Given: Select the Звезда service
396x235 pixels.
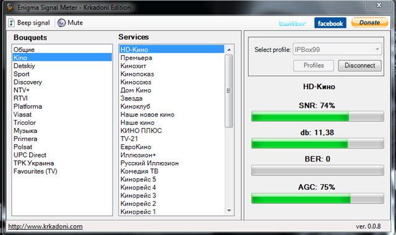Looking at the screenshot, I should 172,98.
